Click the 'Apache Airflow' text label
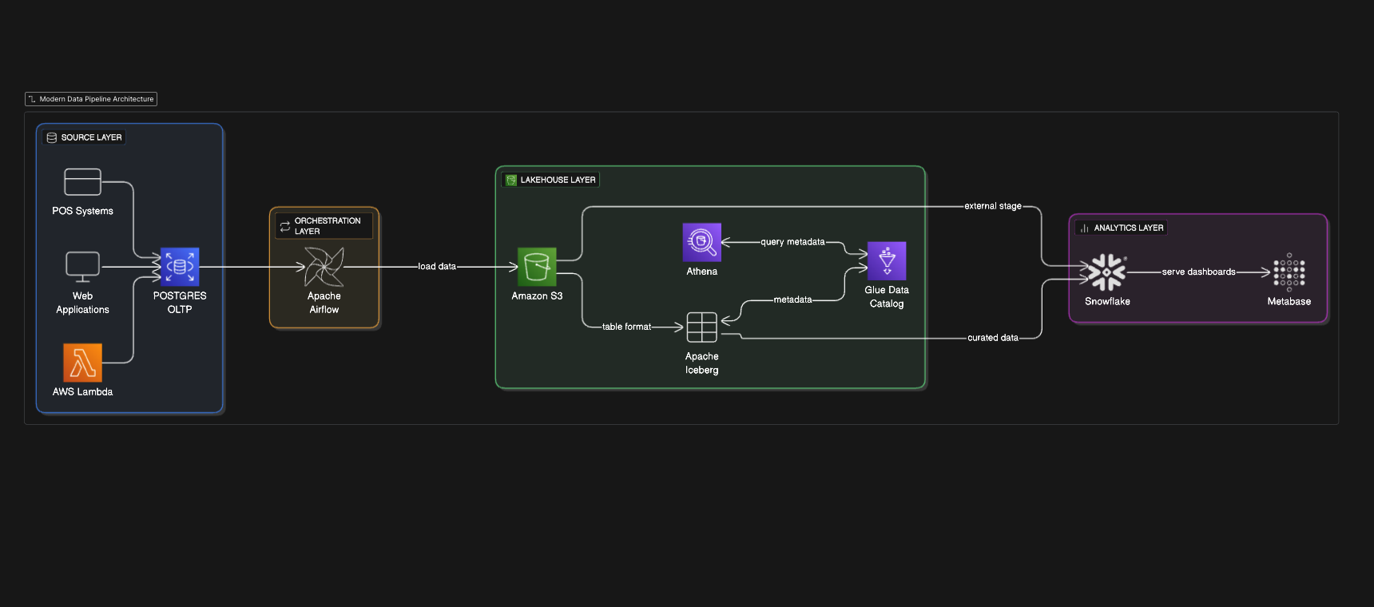The image size is (1374, 607). click(x=324, y=303)
